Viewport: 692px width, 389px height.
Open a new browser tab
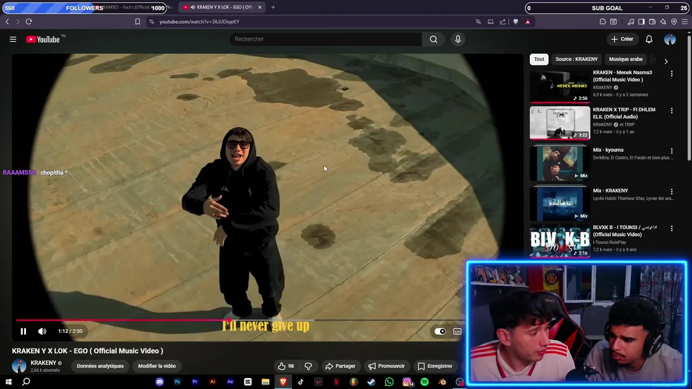273,7
